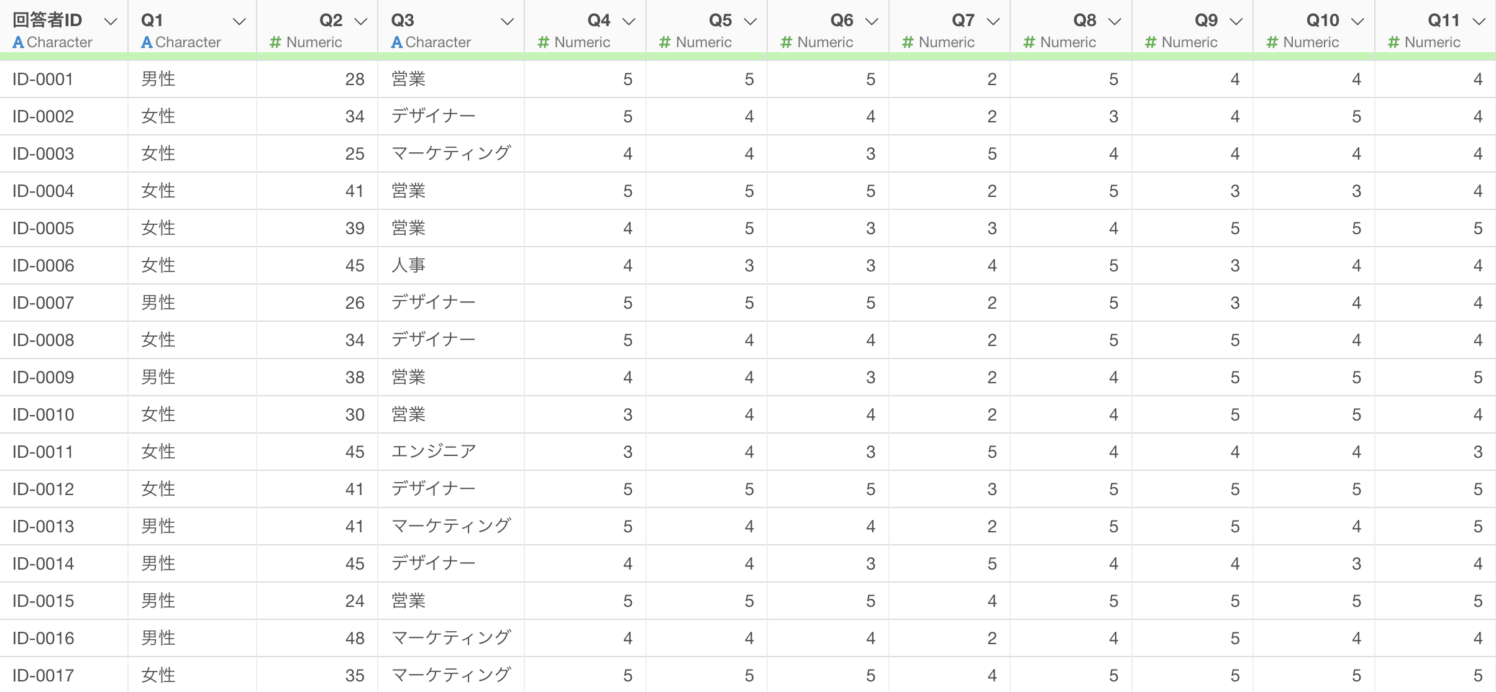Select the マーケティング cell in row ID-0003
The height and width of the screenshot is (692, 1496).
click(x=451, y=153)
